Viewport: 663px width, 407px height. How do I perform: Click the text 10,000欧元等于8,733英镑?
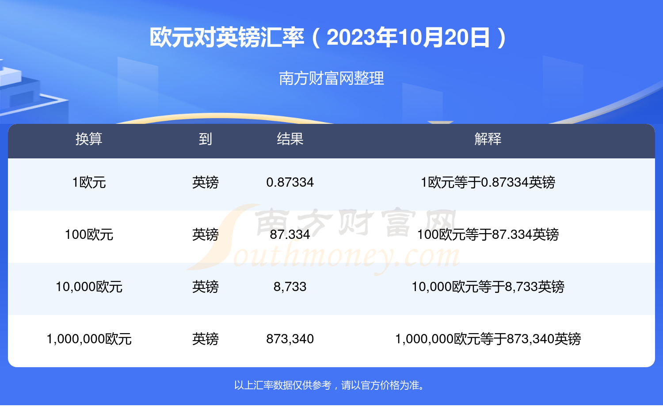[488, 287]
